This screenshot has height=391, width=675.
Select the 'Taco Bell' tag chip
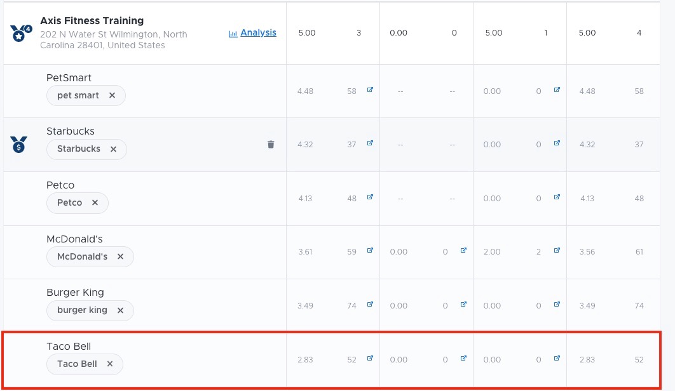(x=85, y=364)
